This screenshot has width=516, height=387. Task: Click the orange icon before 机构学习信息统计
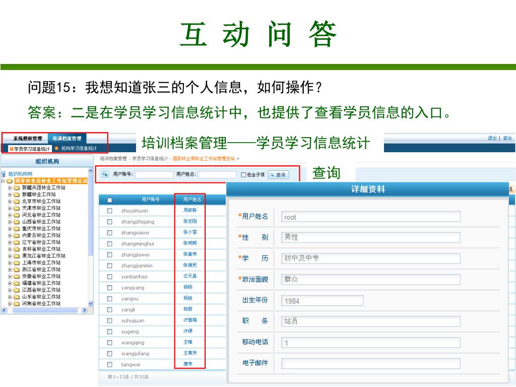click(56, 149)
